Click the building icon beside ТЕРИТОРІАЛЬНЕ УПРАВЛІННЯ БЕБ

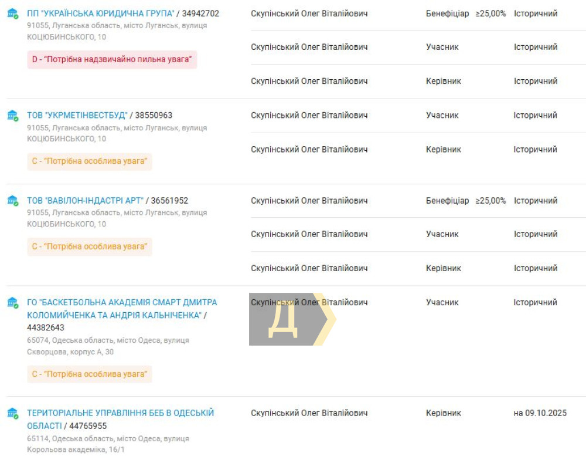[12, 413]
